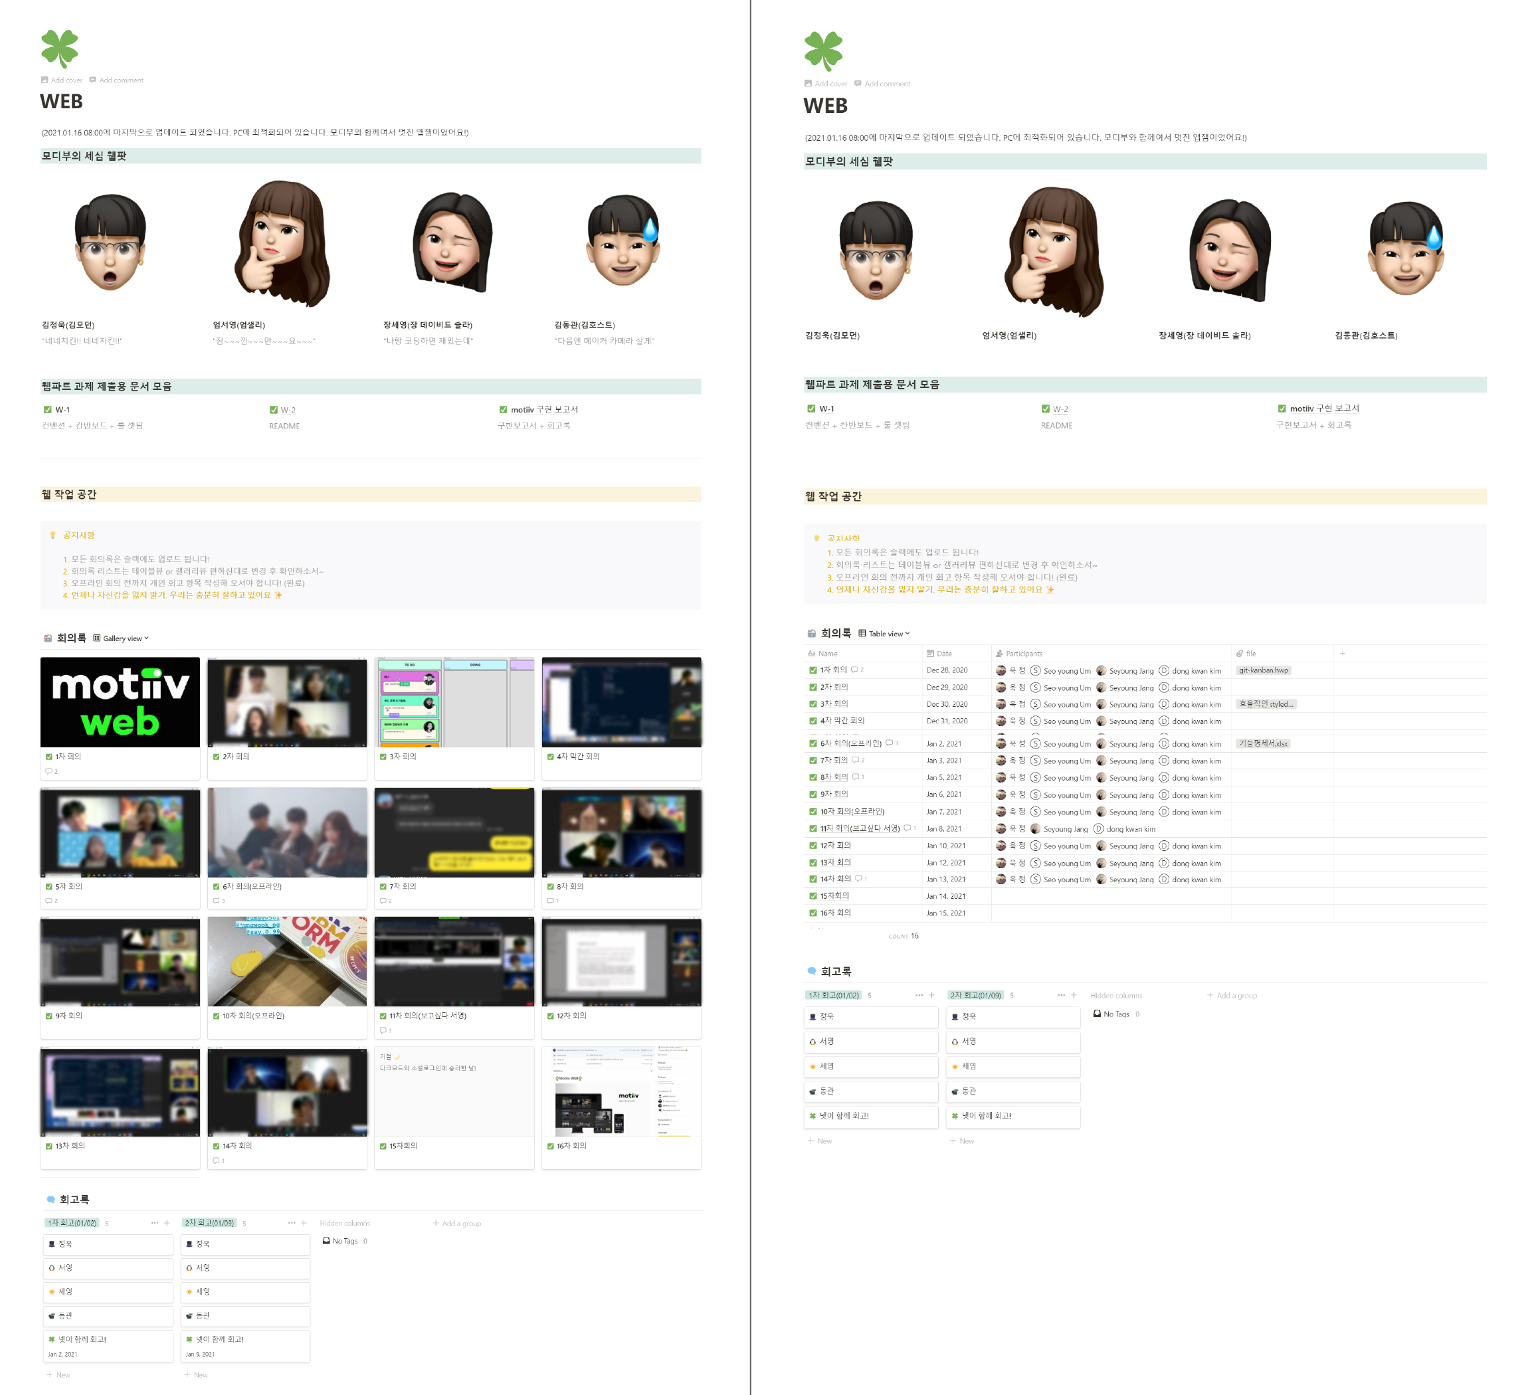1532x1395 pixels.
Task: Open Gallery view dropdown on left page
Action: 121,638
